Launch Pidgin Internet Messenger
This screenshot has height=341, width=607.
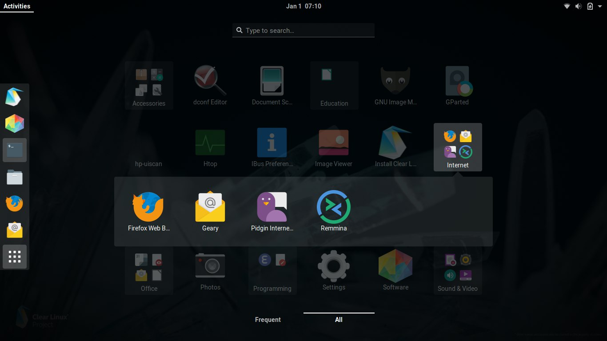tap(272, 212)
